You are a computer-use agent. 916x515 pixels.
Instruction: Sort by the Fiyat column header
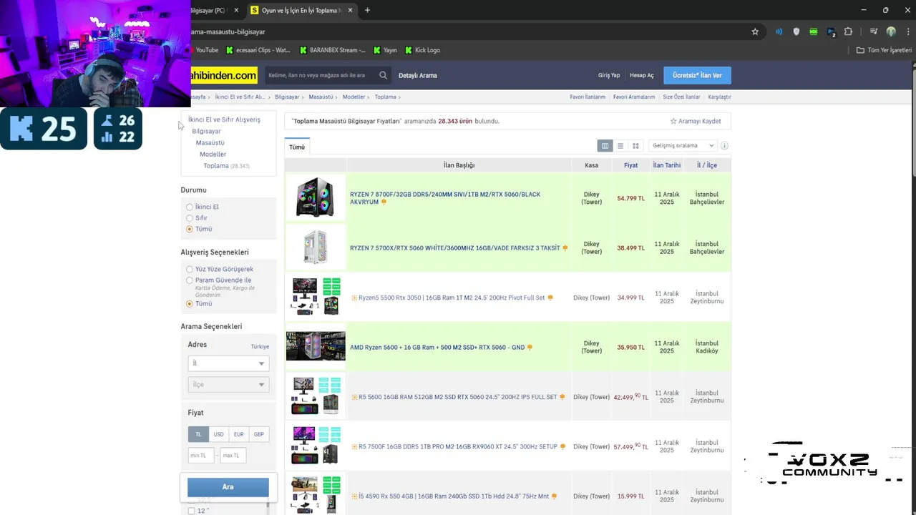(630, 165)
